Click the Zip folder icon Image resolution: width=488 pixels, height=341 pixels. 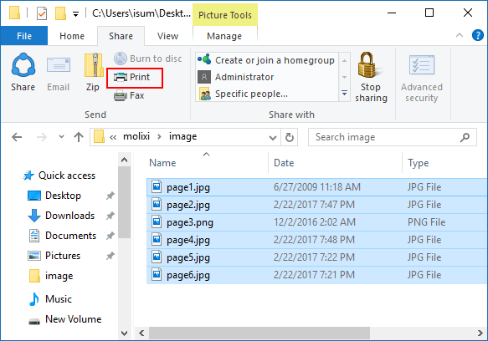click(93, 65)
